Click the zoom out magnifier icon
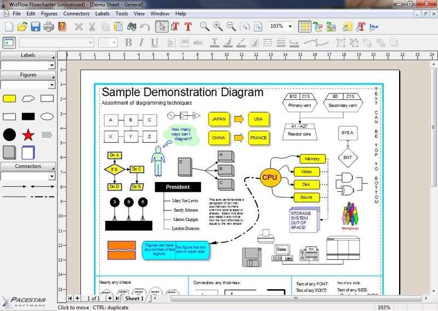Screen dimensions: 438x311 (x=231, y=26)
